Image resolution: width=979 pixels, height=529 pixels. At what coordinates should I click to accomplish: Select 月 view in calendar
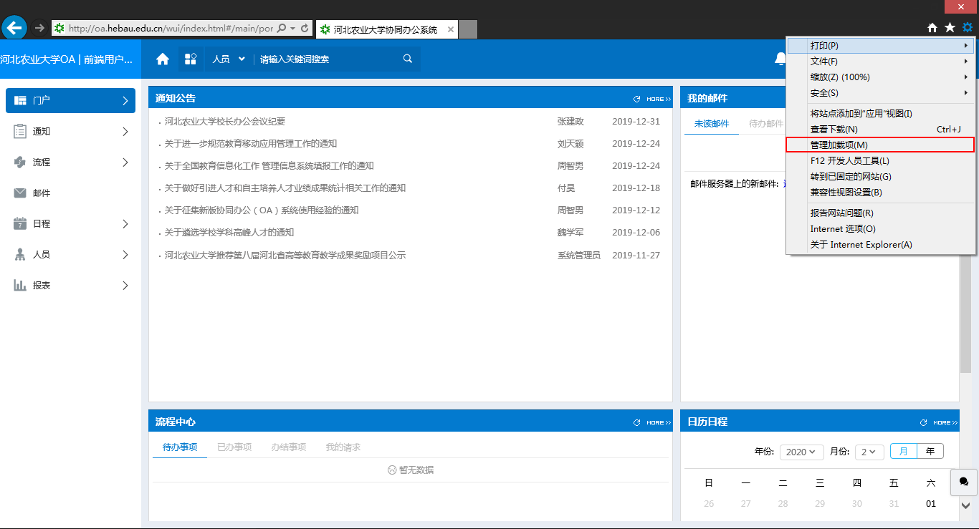point(904,452)
